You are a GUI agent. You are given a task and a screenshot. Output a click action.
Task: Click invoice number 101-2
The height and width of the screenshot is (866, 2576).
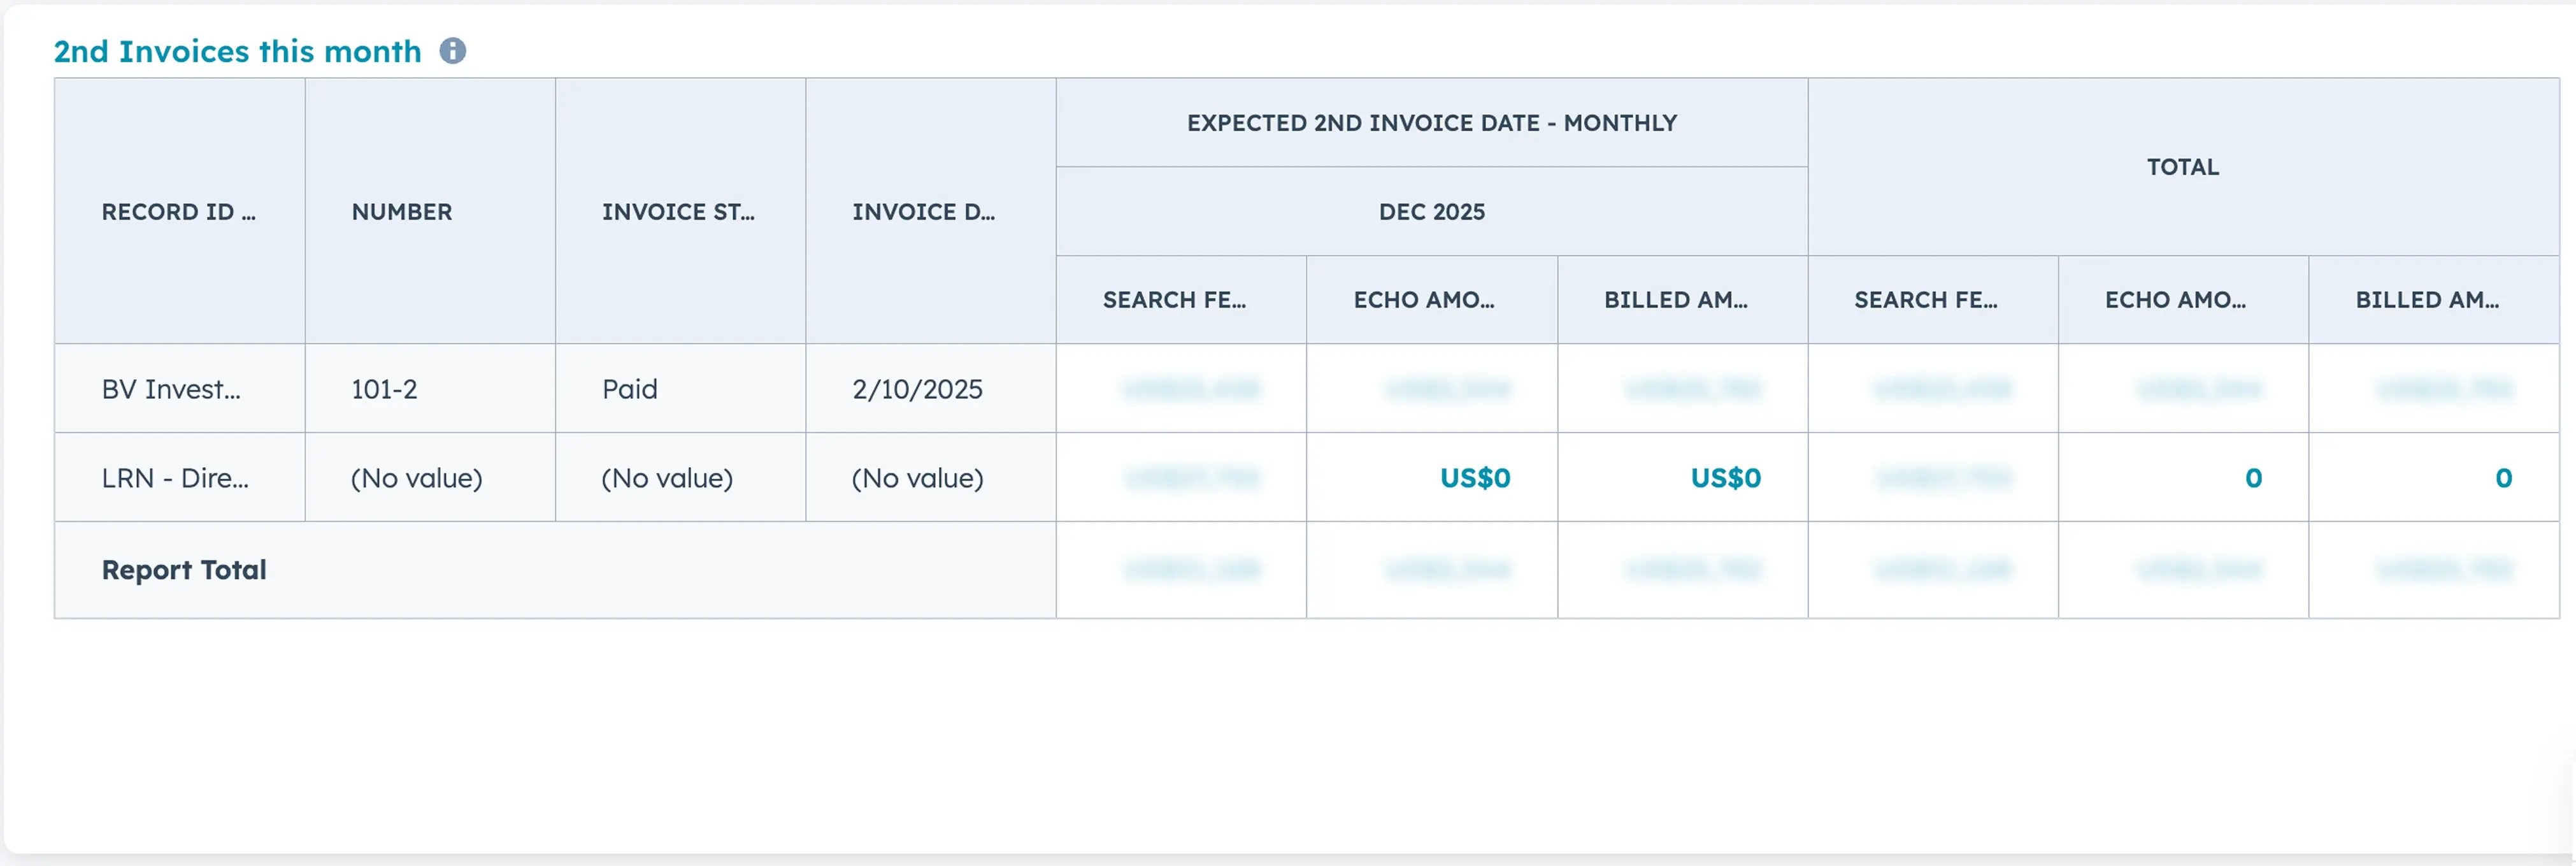pyautogui.click(x=384, y=389)
